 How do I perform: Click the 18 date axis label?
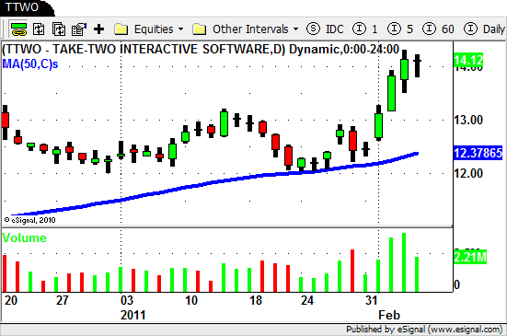click(256, 300)
